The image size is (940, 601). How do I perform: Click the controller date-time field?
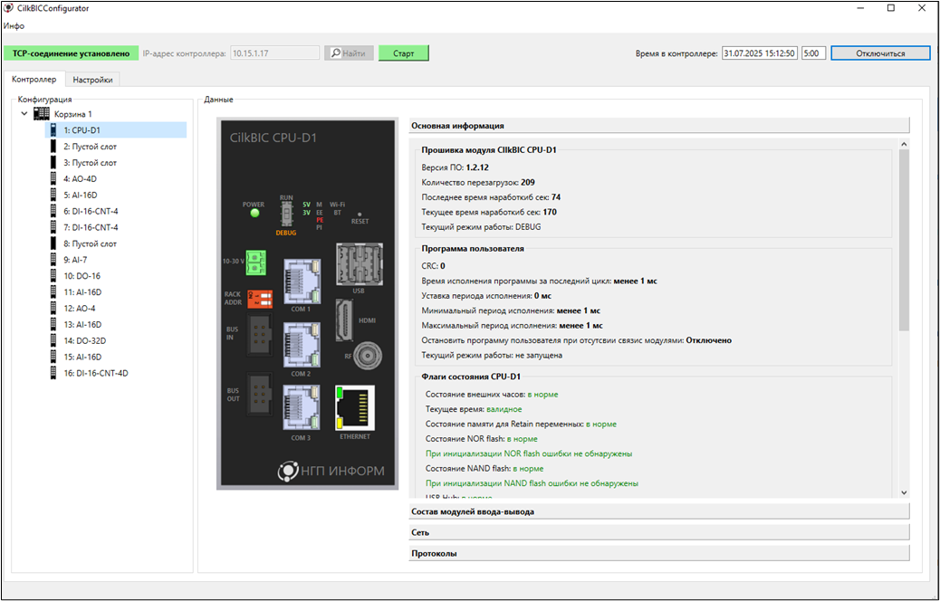coord(760,53)
